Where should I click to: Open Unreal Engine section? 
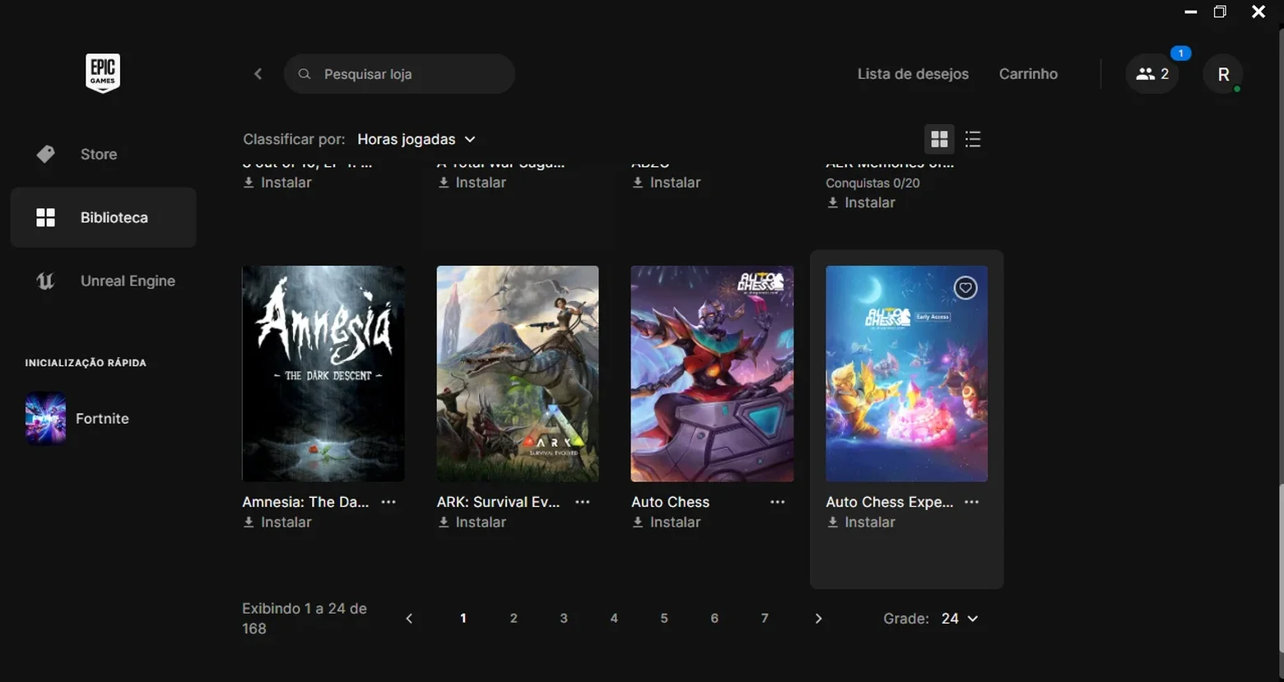pyautogui.click(x=104, y=281)
